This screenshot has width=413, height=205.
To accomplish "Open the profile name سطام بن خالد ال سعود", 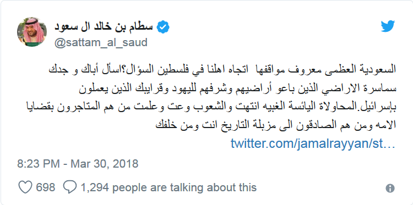I will pos(104,27).
